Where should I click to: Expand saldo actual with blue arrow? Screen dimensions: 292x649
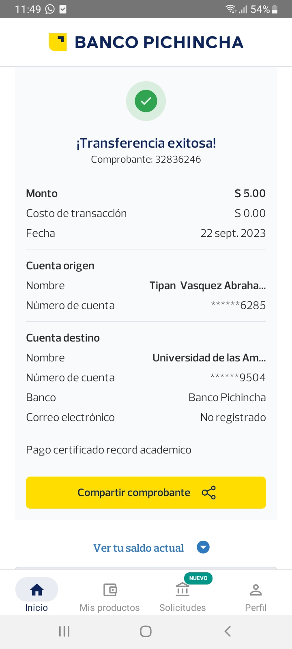click(x=203, y=548)
